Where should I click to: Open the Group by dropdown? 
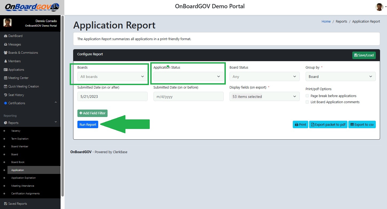point(341,77)
